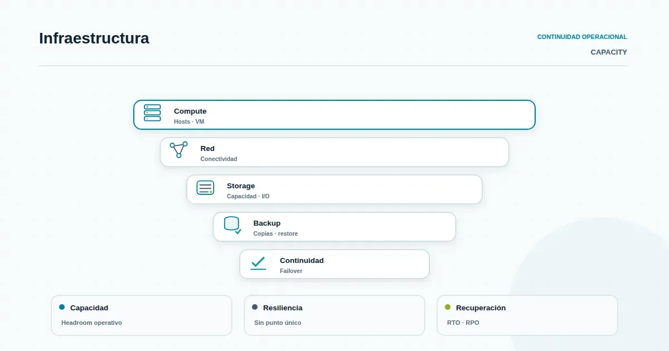Click the Backup database checkmark icon
Image resolution: width=669 pixels, height=351 pixels.
[232, 225]
